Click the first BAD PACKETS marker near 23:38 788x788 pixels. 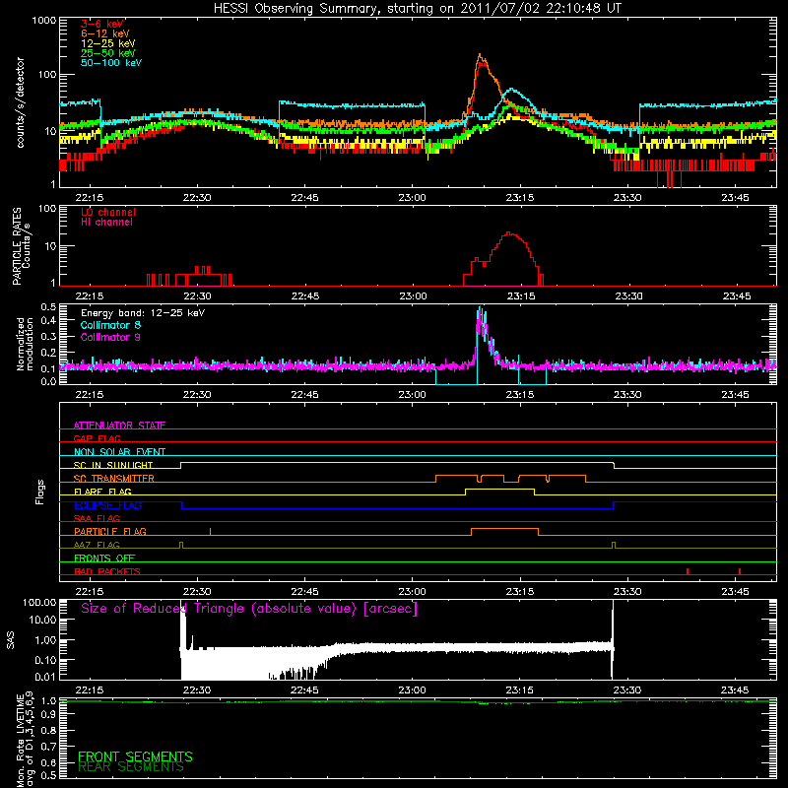pos(687,571)
